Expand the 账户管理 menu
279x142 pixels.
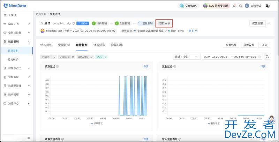[29, 95]
